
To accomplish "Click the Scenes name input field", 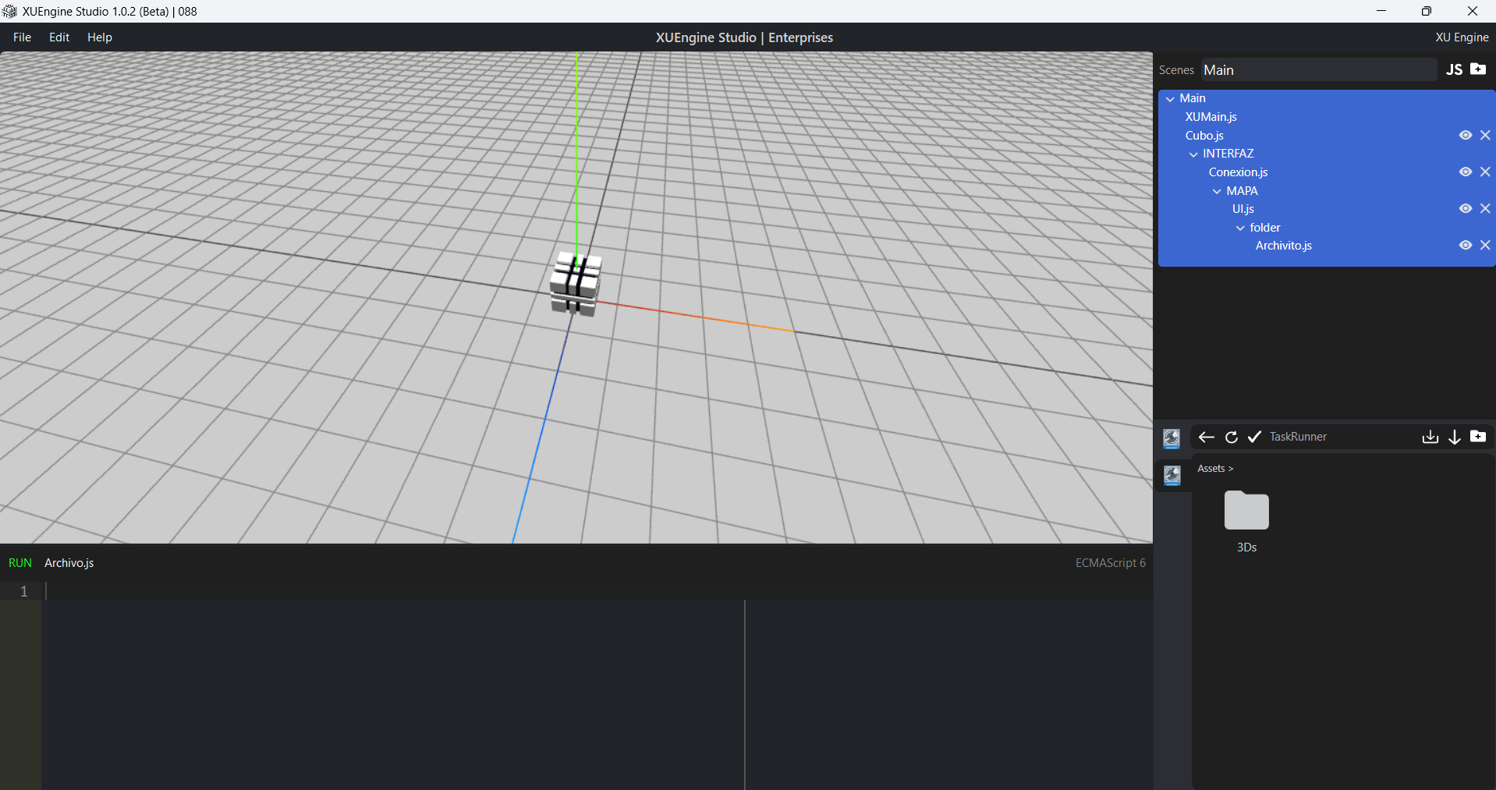I will click(1318, 70).
